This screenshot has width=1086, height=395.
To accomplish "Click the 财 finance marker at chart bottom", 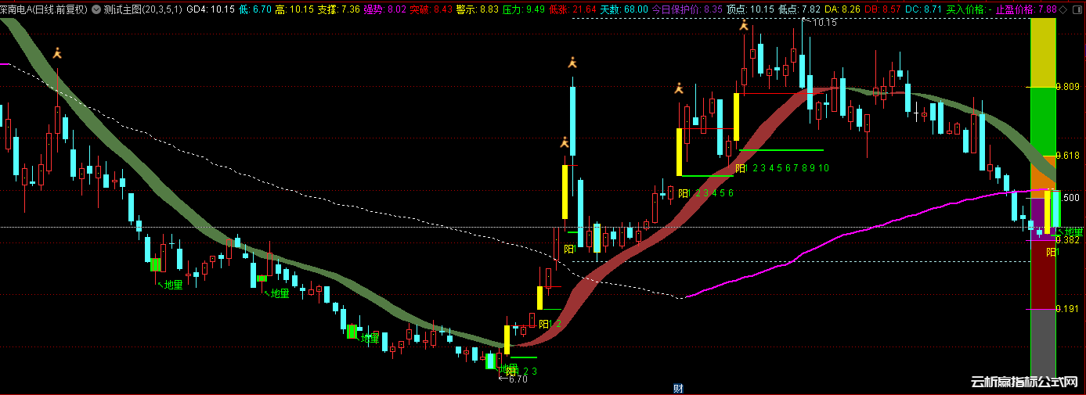I will [678, 388].
